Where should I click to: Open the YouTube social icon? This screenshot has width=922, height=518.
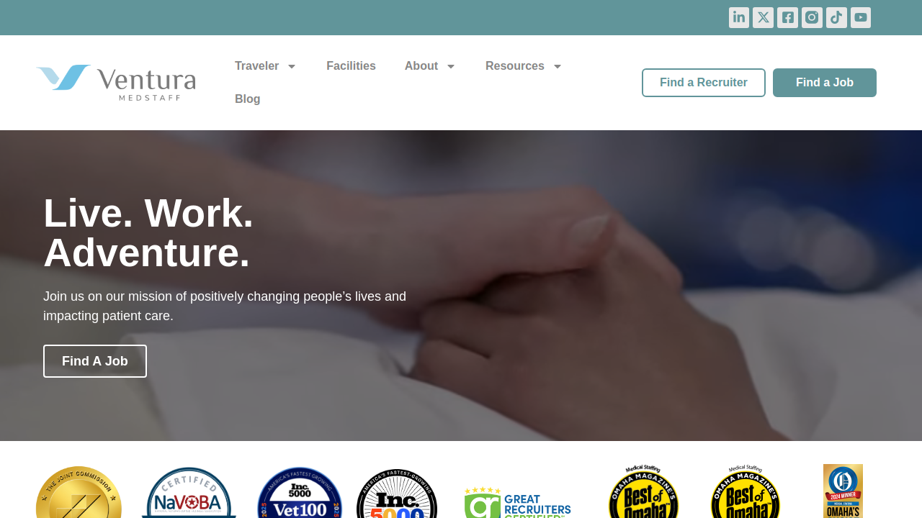pos(861,17)
